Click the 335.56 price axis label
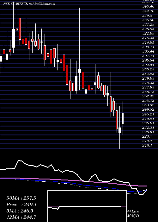This screenshot has width=158, height=222. (x=148, y=20)
